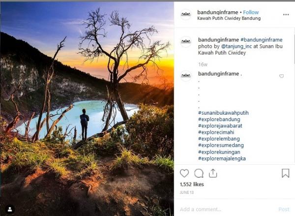
Task: Open the #sunanibukawahputih hashtag
Action: point(223,113)
